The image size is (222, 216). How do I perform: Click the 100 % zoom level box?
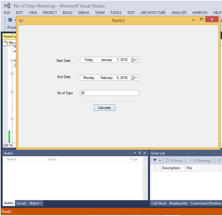point(9,145)
